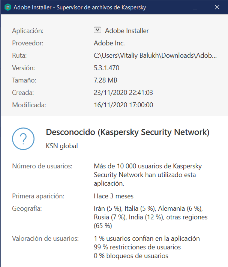Click the Adobe Installer application icon
The width and height of the screenshot is (228, 267).
[97, 30]
